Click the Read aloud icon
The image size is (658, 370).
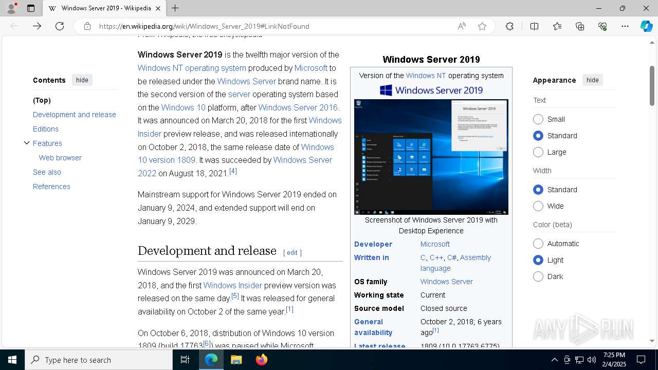click(462, 26)
